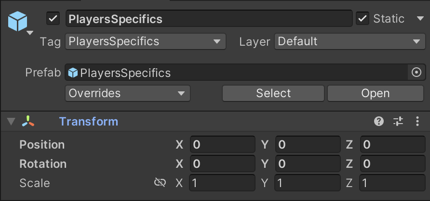
Task: Click the small prefab cube in the Prefab field
Action: coord(73,73)
